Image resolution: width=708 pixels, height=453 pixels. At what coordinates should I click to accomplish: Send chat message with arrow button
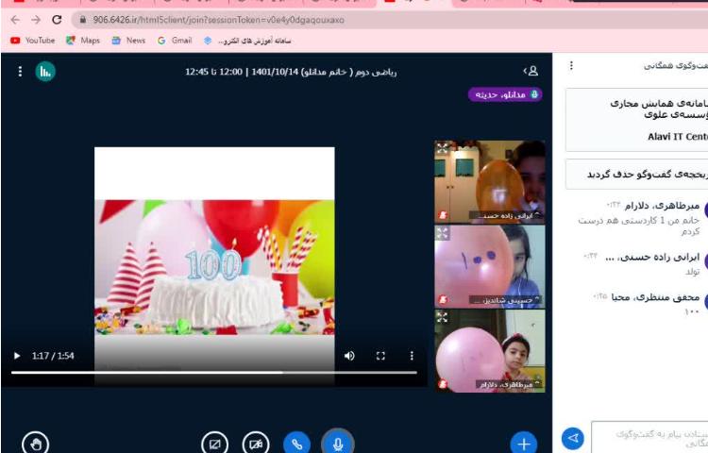click(572, 438)
